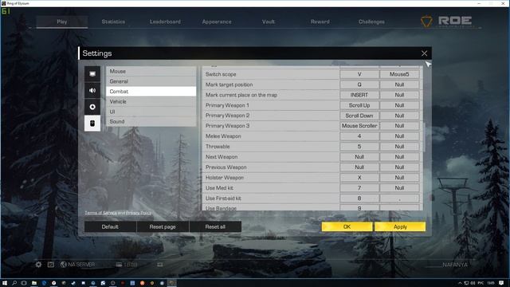This screenshot has height=287, width=510.
Task: Close the Settings dialog with the X
Action: [x=424, y=53]
